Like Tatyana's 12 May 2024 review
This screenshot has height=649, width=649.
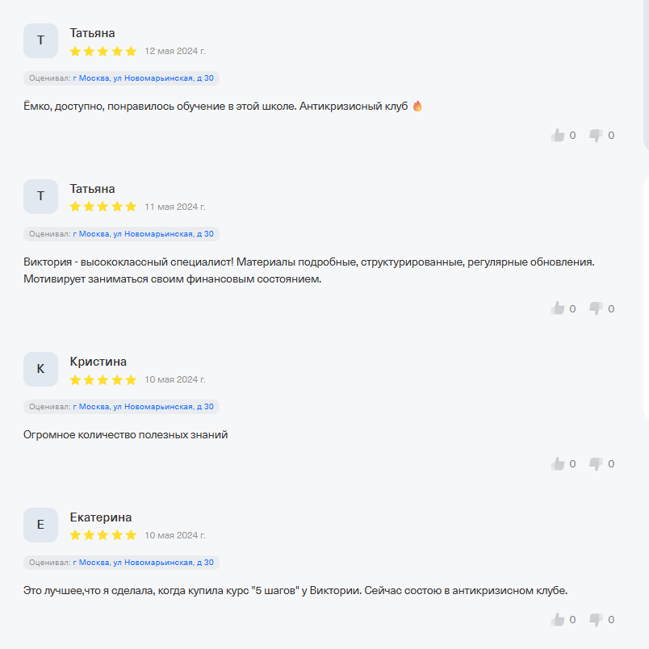click(x=558, y=136)
